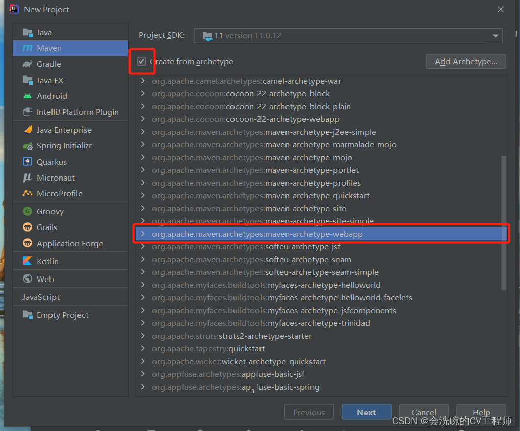520x431 pixels.
Task: Expand softeu-archetype-jsf chevron
Action: (x=143, y=246)
